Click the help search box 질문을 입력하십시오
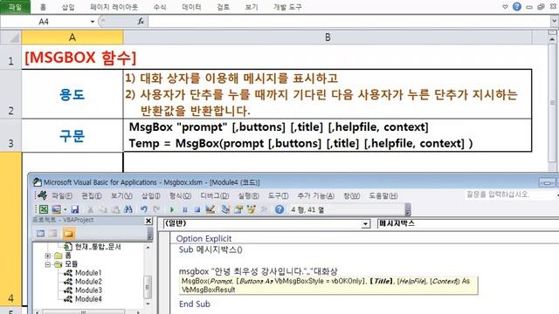This screenshot has height=314, width=559. point(510,195)
